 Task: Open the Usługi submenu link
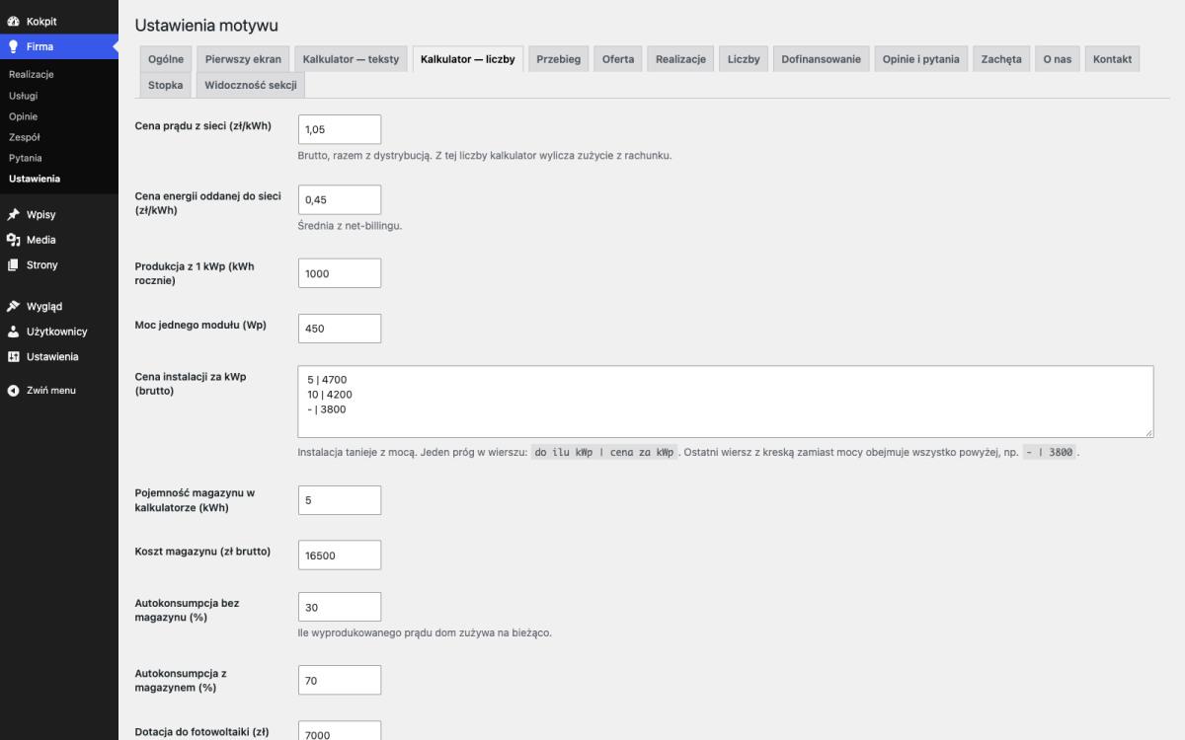click(x=24, y=96)
